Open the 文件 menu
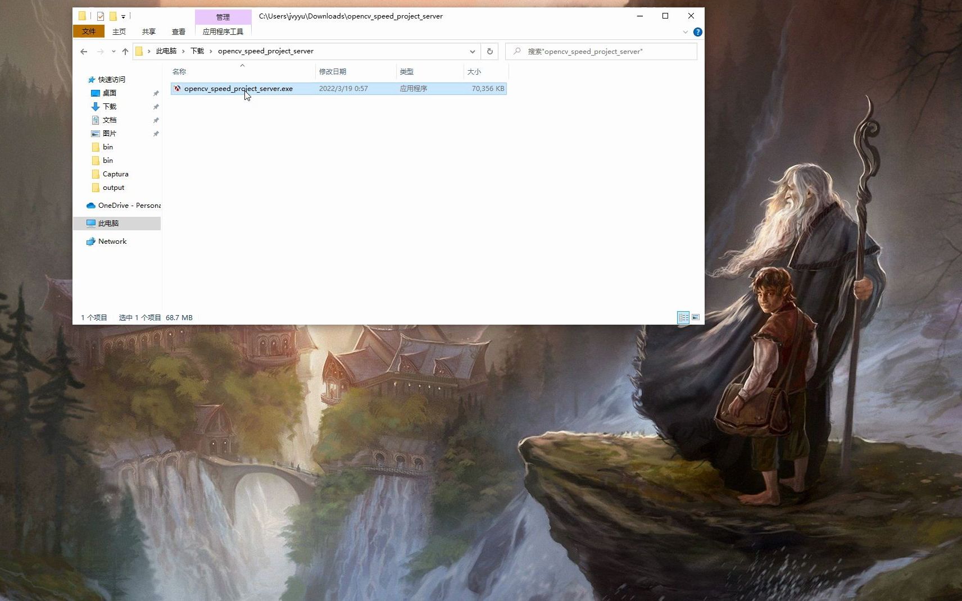This screenshot has width=962, height=601. pyautogui.click(x=89, y=31)
